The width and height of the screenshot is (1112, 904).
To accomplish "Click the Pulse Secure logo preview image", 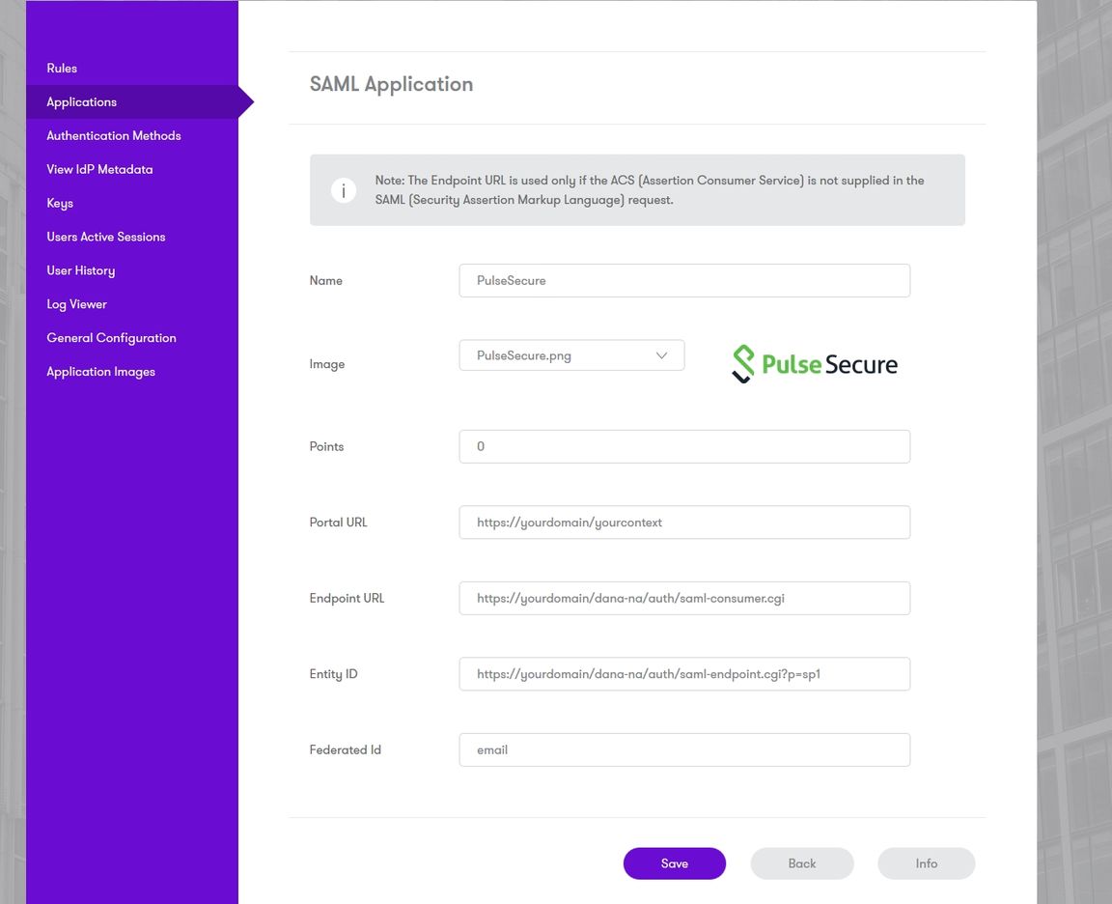I will pos(816,363).
